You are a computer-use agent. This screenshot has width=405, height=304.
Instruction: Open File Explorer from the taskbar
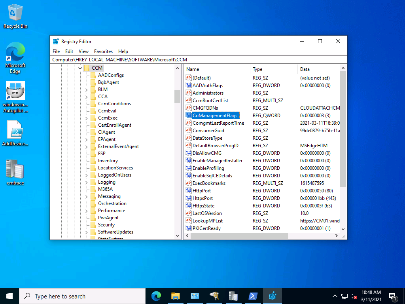(175, 296)
